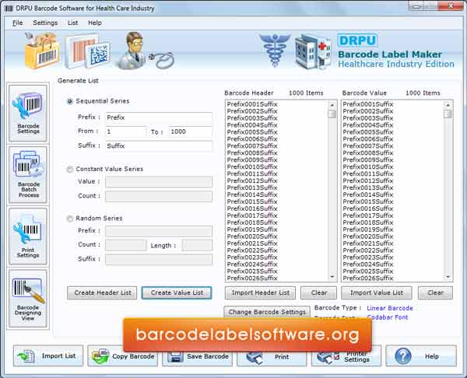Viewport: 467px width, 378px height.
Task: Clear the Barcode Header list
Action: tap(318, 293)
